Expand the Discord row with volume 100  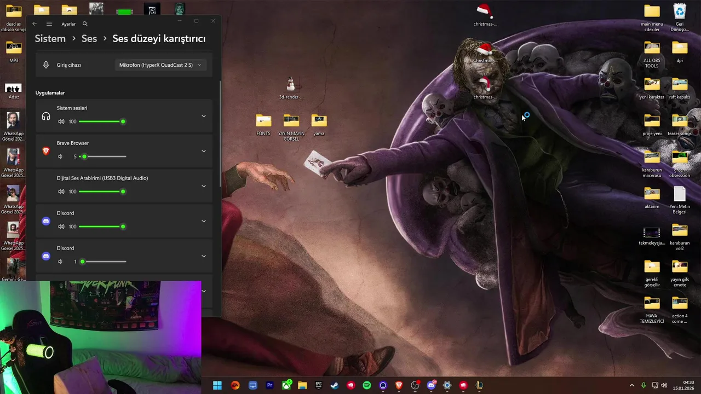(x=204, y=221)
